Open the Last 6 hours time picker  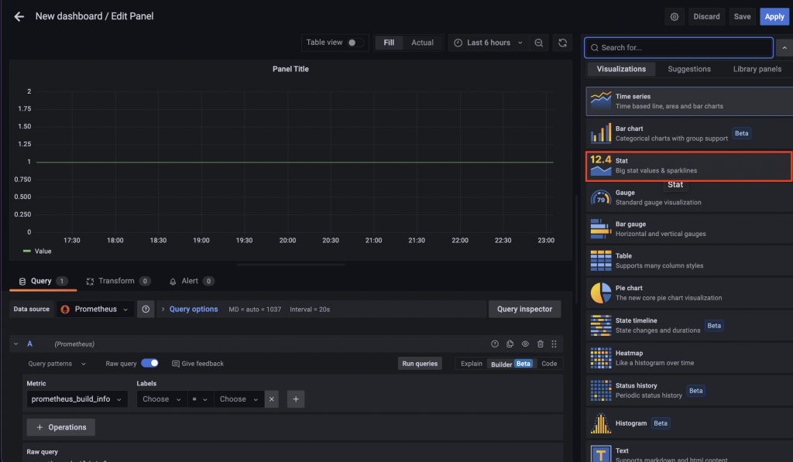489,43
